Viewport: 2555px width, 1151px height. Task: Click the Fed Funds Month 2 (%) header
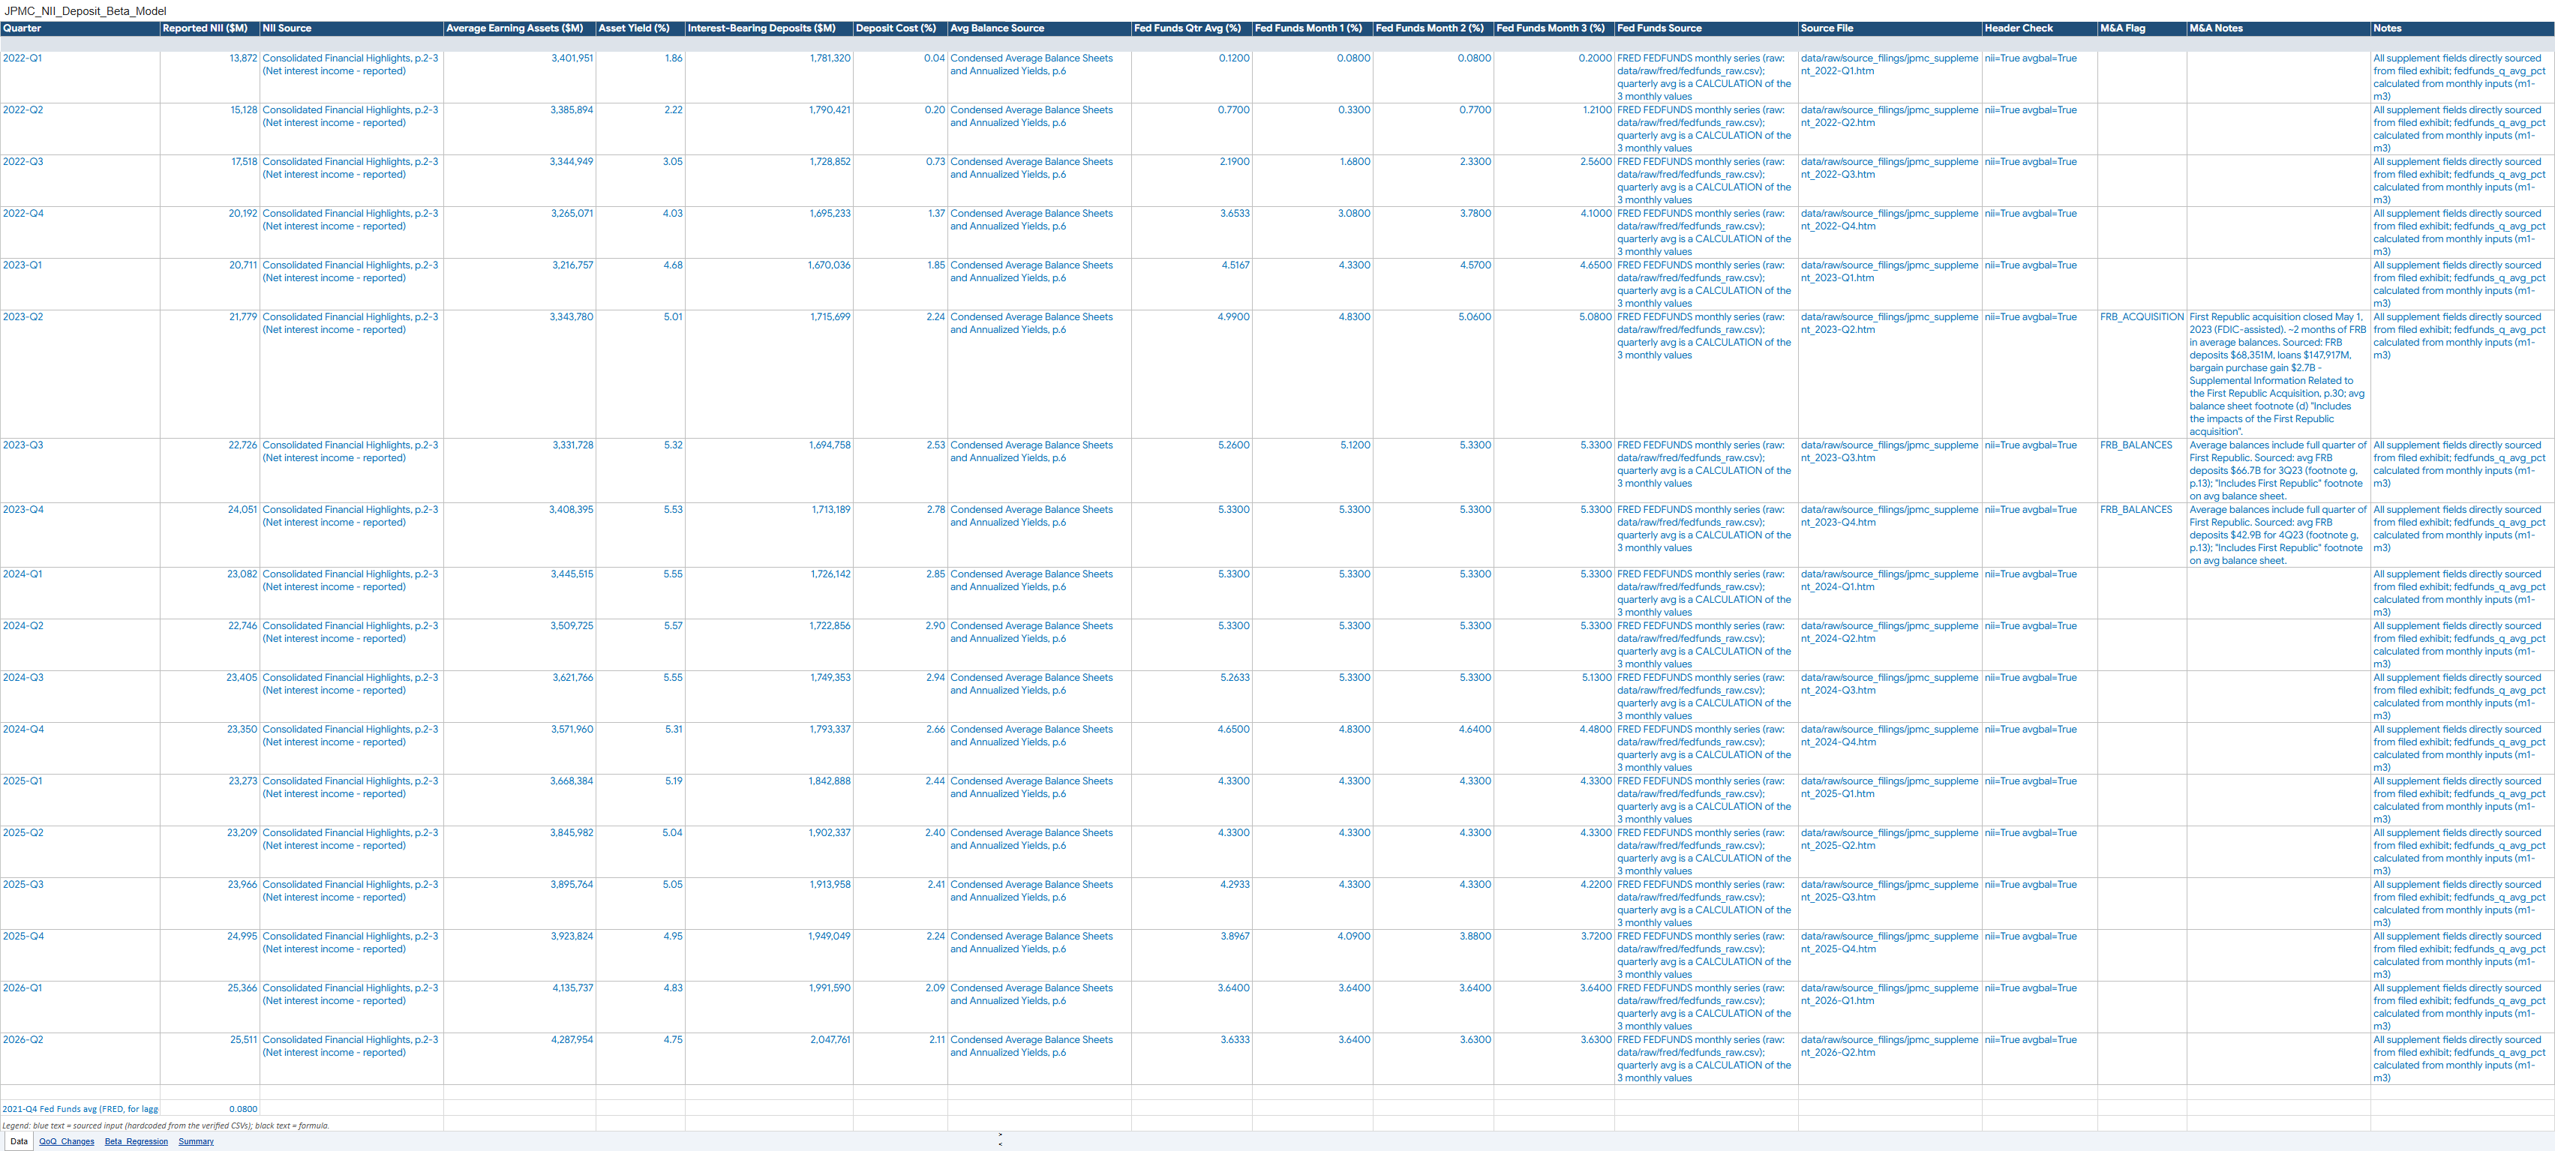[x=1434, y=28]
